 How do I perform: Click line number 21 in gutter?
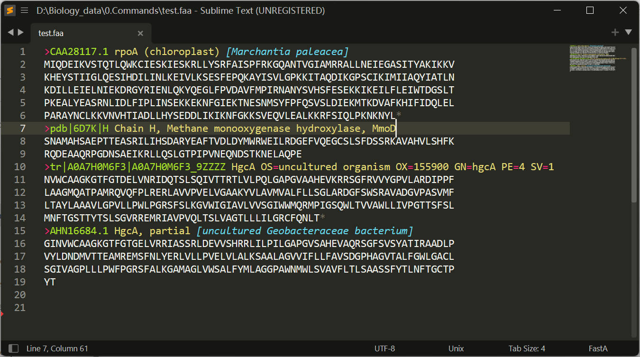pos(20,308)
